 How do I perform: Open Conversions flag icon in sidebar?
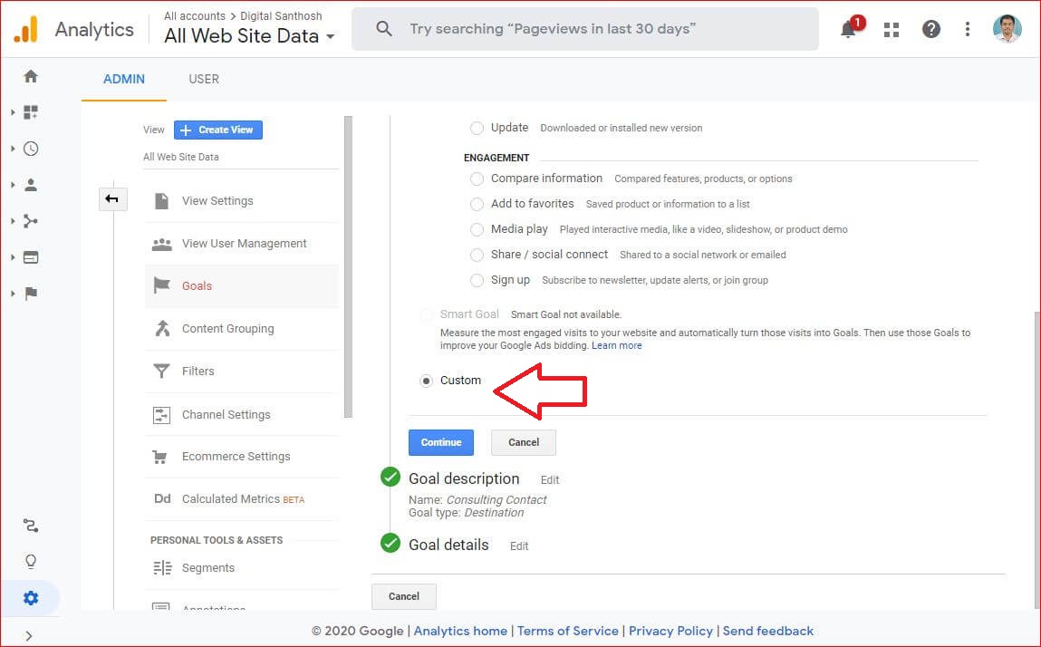[x=31, y=294]
